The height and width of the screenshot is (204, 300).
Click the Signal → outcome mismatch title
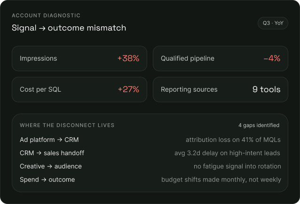pyautogui.click(x=69, y=28)
